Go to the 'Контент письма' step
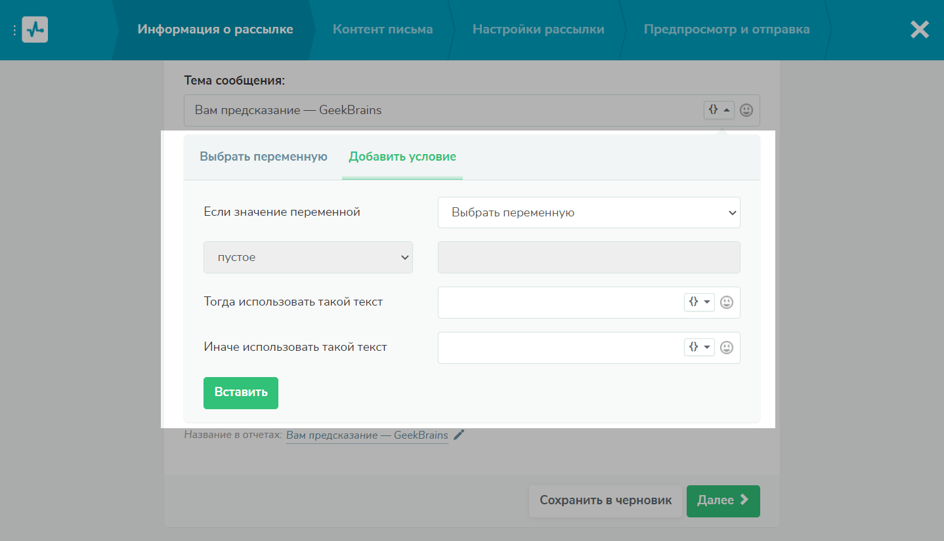This screenshot has width=944, height=541. click(382, 30)
